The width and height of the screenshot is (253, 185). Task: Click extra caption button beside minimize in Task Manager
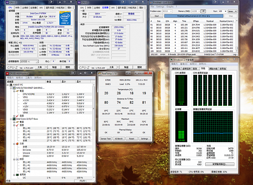pos(215,59)
